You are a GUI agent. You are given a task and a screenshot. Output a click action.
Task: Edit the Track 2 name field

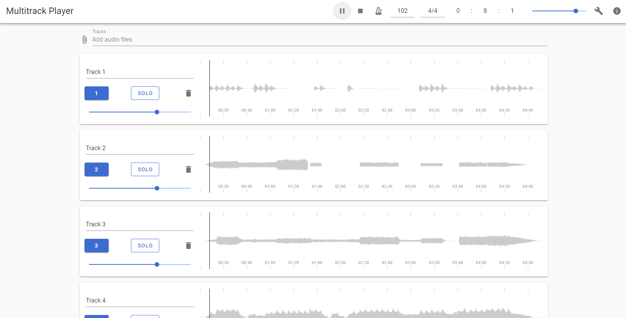pyautogui.click(x=140, y=148)
